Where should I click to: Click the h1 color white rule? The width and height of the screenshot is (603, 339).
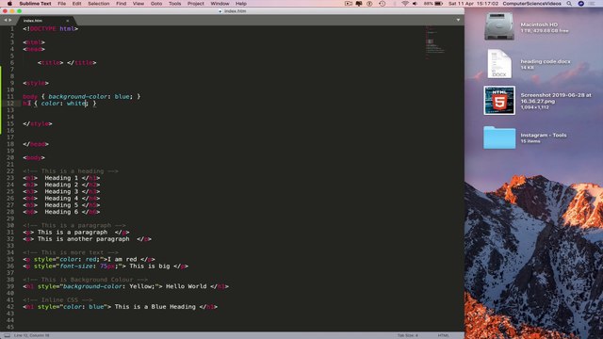[59, 103]
